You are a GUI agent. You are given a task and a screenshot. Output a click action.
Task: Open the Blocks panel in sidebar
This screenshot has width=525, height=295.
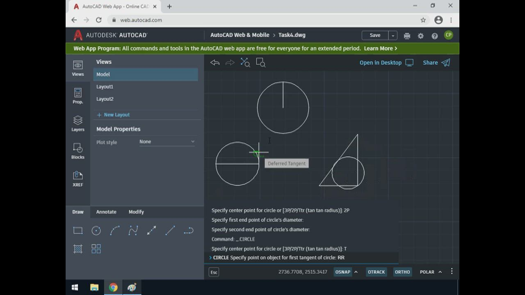tap(78, 151)
